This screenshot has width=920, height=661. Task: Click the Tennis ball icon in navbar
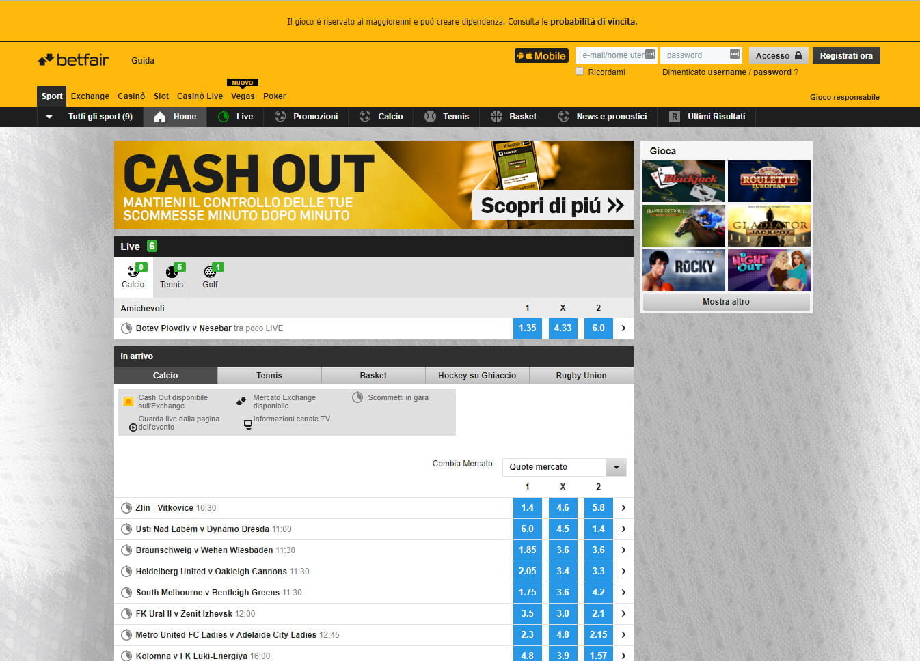point(430,117)
